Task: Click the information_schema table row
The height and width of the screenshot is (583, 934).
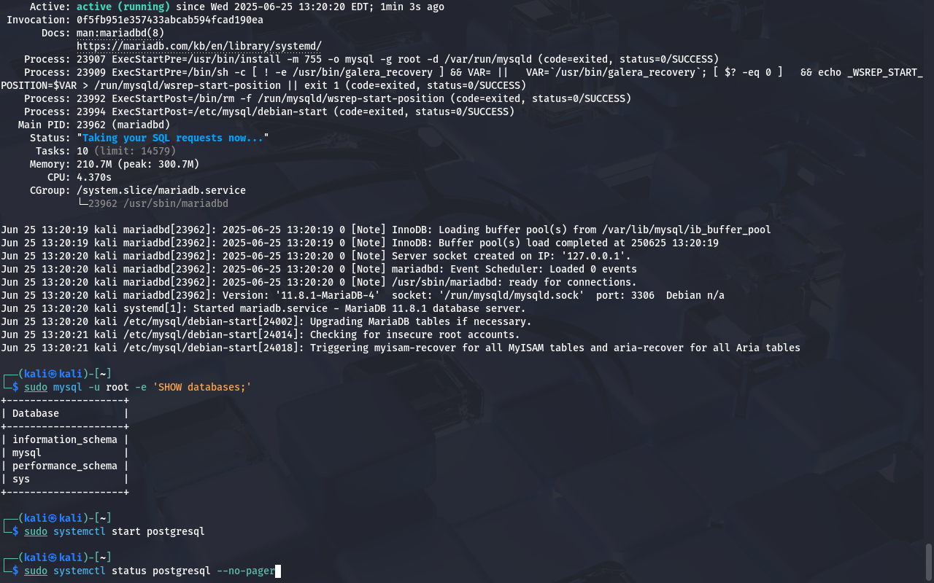Action: click(65, 439)
